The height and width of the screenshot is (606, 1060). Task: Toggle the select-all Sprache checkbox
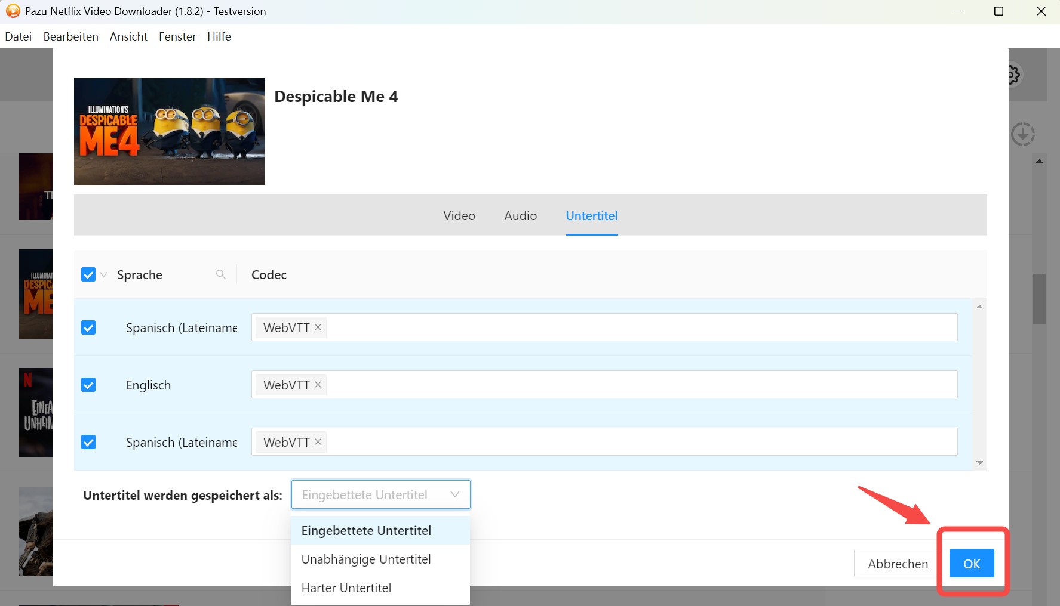click(x=88, y=274)
